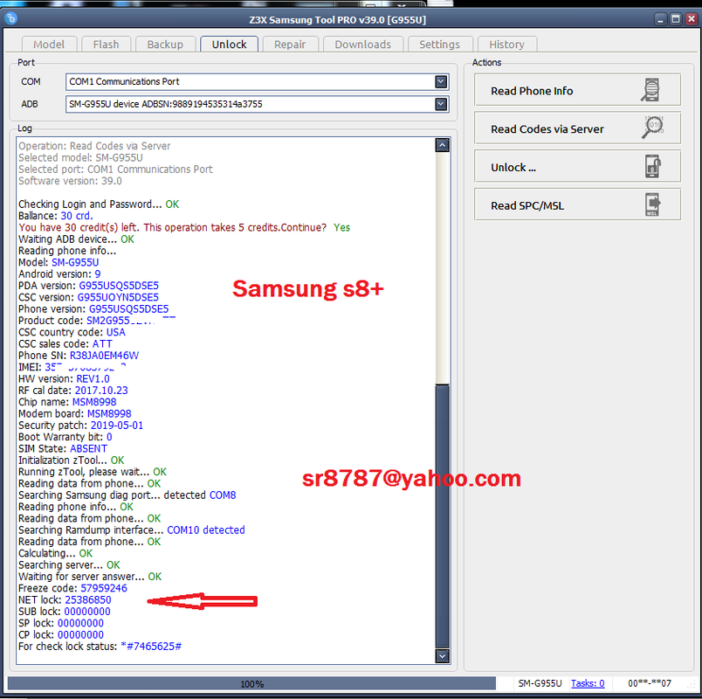Click SIM State ABSENT value
Viewport: 702px width, 699px height.
pos(89,448)
